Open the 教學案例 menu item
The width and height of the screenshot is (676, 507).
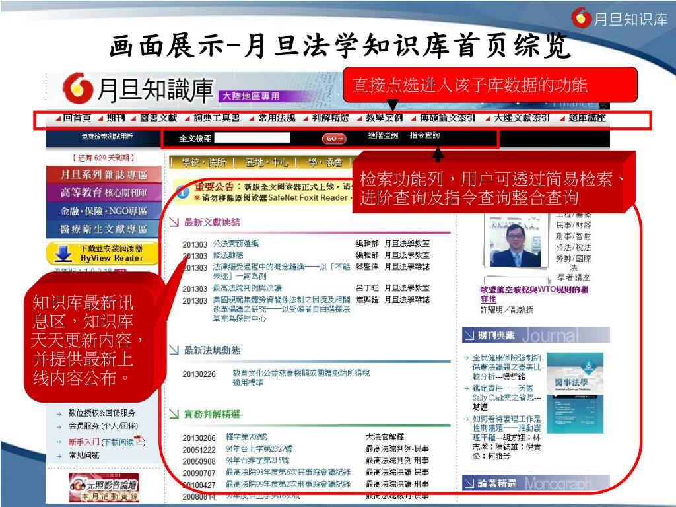[x=384, y=118]
